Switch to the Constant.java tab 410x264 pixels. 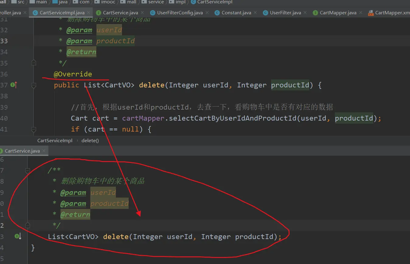(236, 12)
